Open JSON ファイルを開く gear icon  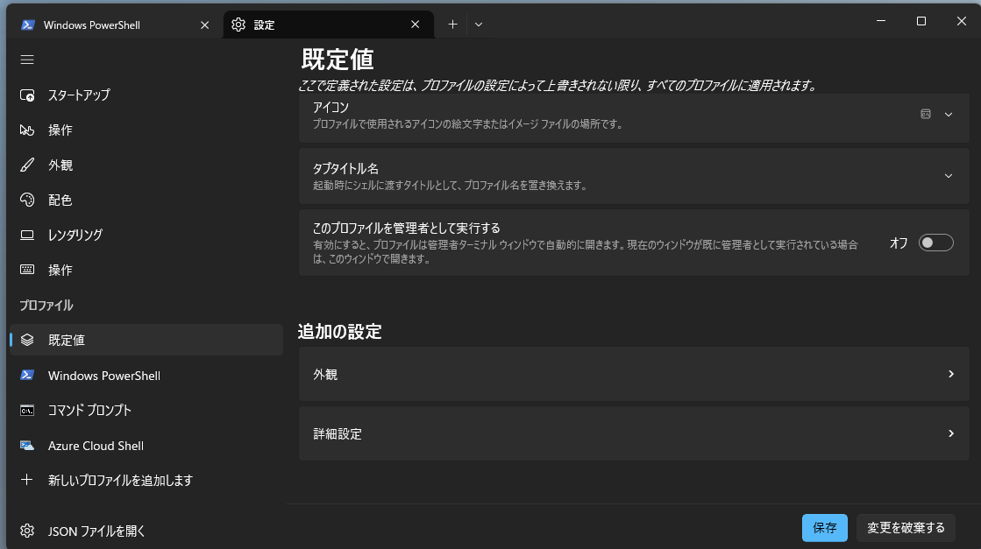point(26,531)
